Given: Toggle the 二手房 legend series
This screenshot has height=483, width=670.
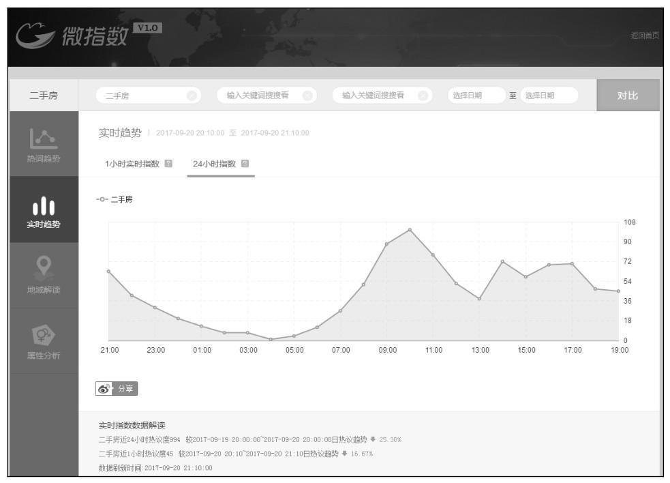Looking at the screenshot, I should click(115, 199).
